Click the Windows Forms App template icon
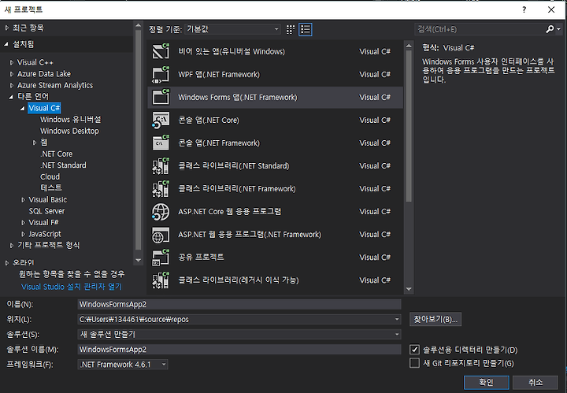567x393 pixels. [x=161, y=97]
